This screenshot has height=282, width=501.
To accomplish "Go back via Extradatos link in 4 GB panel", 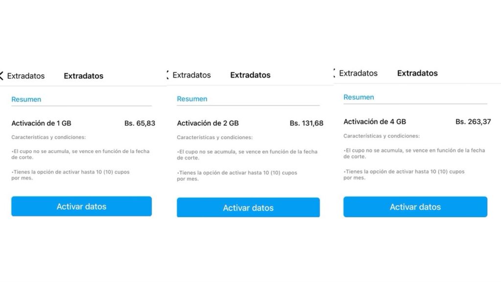I will pyautogui.click(x=358, y=73).
